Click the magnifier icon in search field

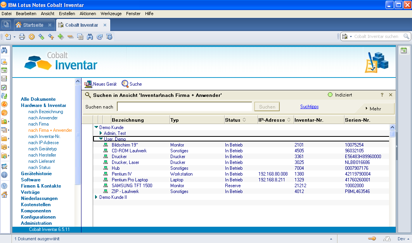[x=406, y=36]
